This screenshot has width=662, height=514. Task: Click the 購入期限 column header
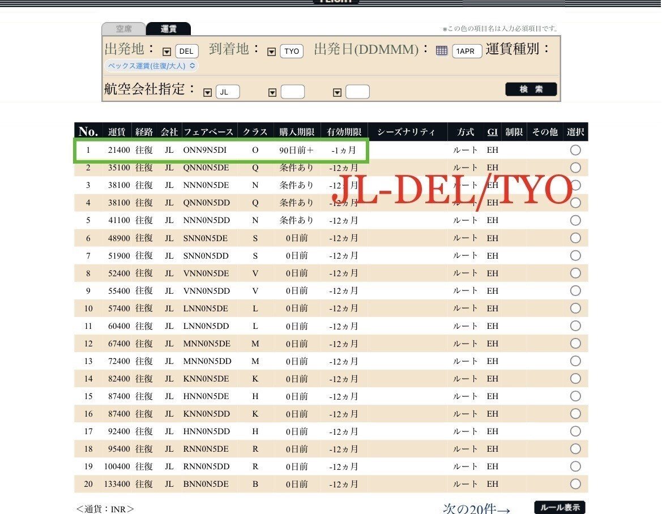click(x=297, y=132)
